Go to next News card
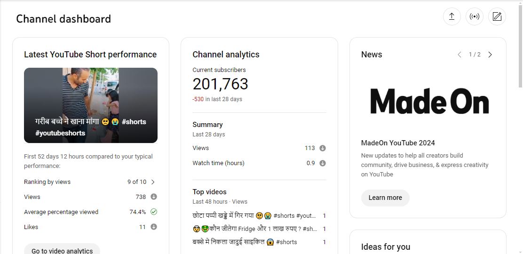The height and width of the screenshot is (254, 523). tap(490, 55)
